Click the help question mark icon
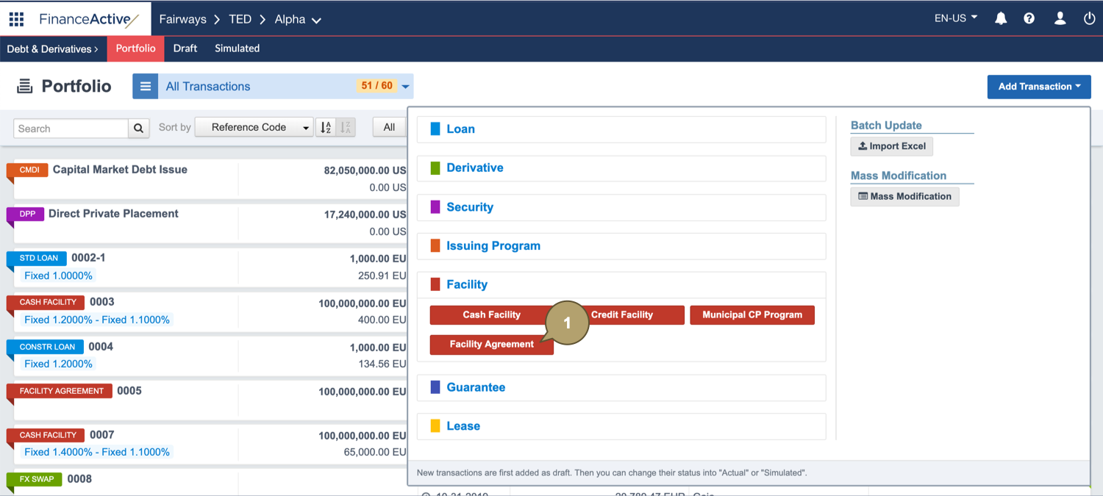 (x=1029, y=18)
